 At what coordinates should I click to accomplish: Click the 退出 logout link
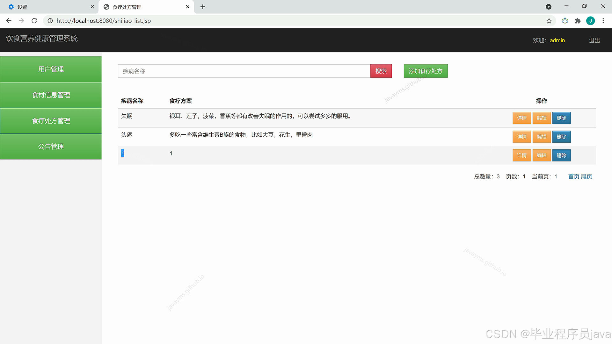(x=594, y=40)
